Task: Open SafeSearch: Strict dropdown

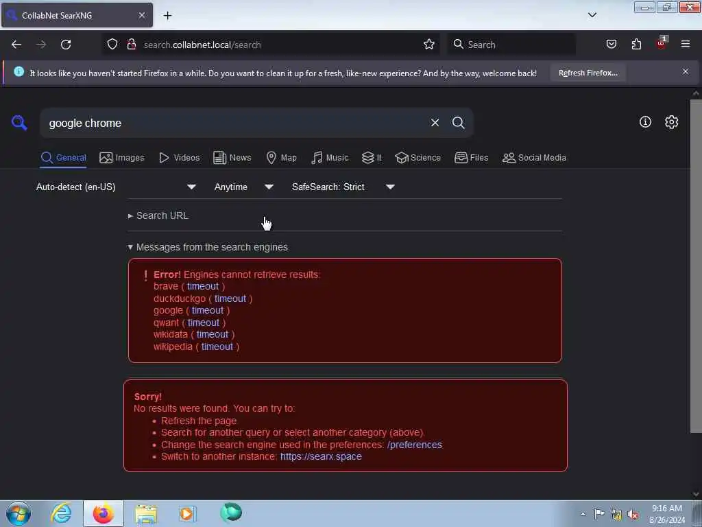Action: [x=343, y=187]
